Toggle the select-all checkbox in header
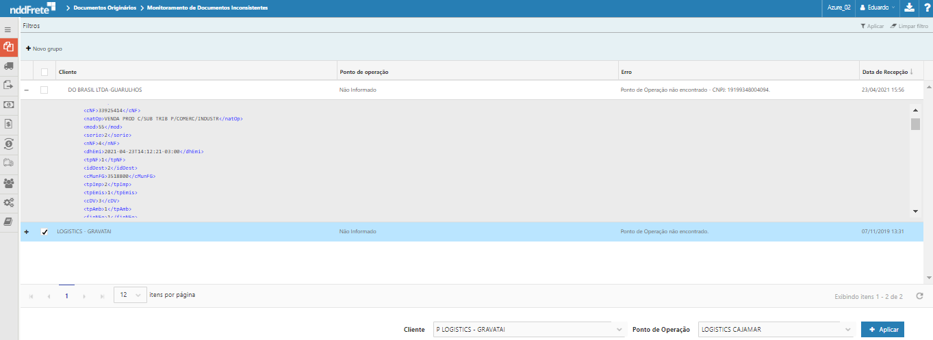The image size is (933, 340). [x=44, y=72]
